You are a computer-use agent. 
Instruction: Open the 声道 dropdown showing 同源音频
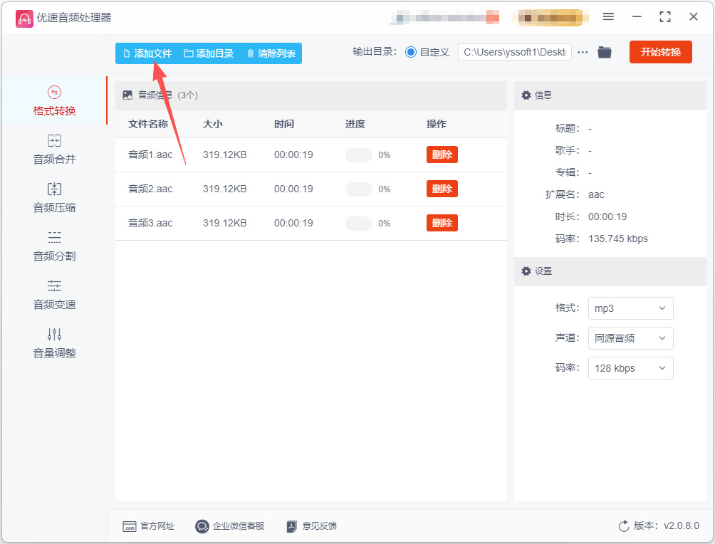631,338
